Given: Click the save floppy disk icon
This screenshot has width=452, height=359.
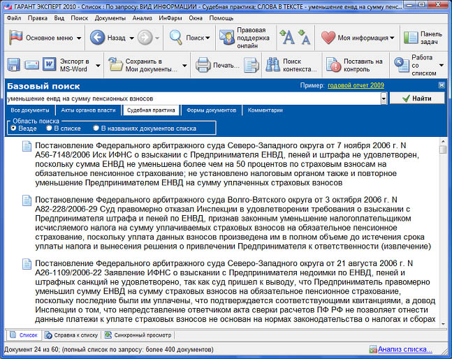Looking at the screenshot, I should coord(13,66).
